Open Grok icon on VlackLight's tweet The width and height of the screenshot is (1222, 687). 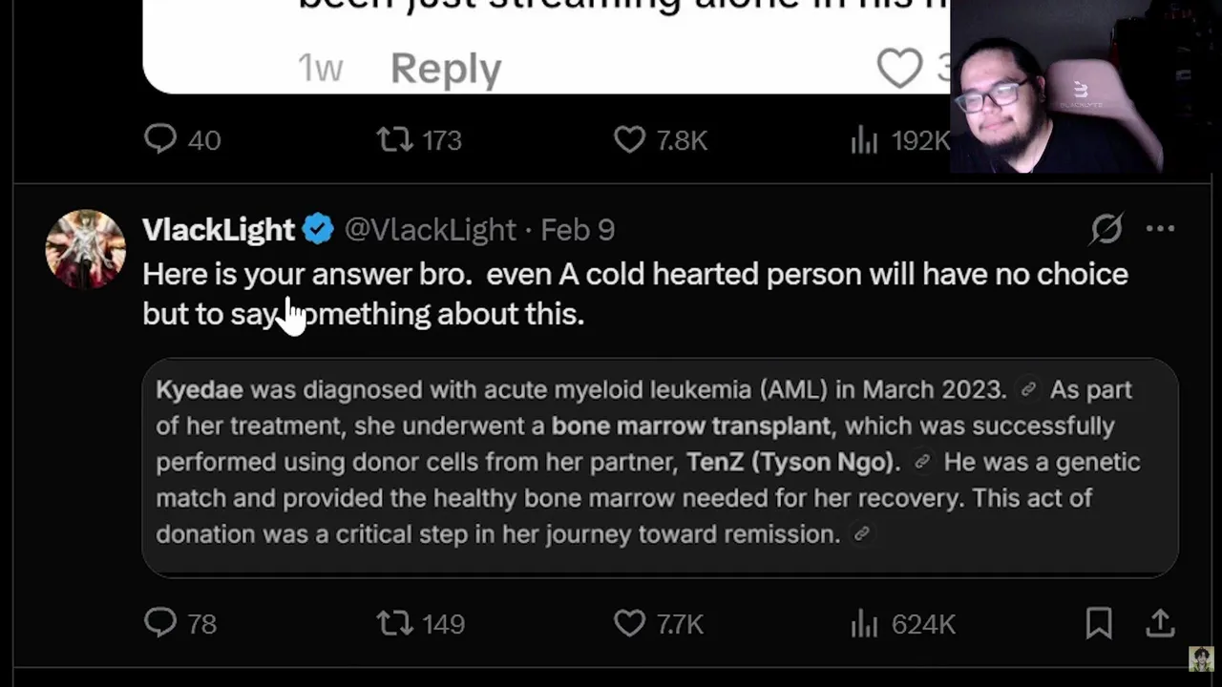1106,229
